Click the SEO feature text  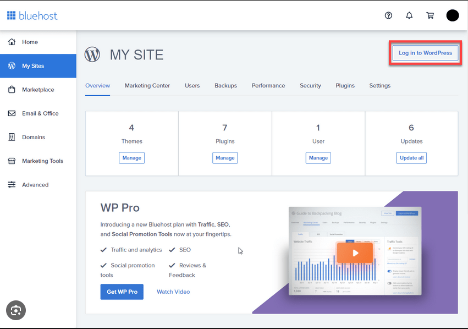point(185,250)
